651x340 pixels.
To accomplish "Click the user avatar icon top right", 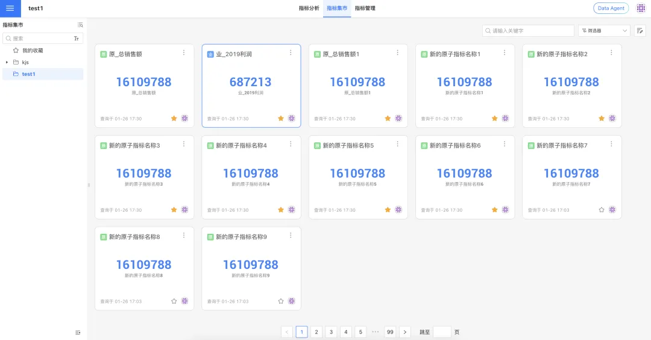I will (641, 8).
